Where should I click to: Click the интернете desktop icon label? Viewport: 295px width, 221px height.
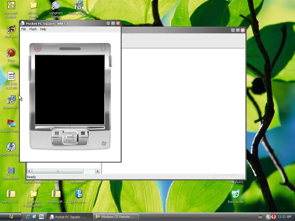pos(78,182)
